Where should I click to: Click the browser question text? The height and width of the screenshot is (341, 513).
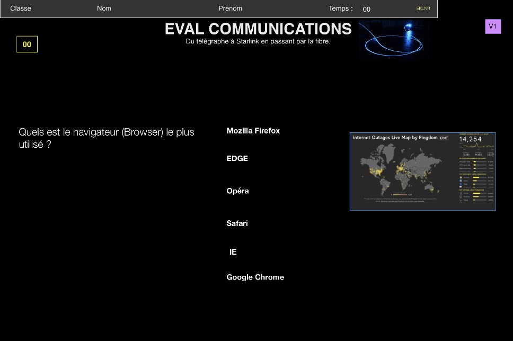107,138
